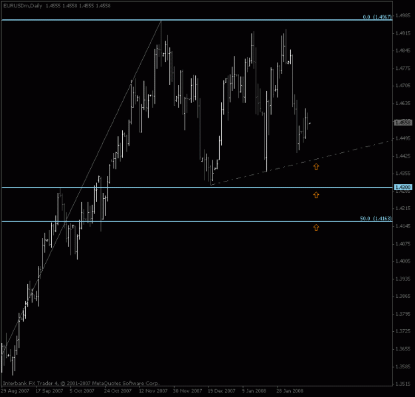
Task: Click the 1.3585 price scale value
Action: click(x=403, y=367)
